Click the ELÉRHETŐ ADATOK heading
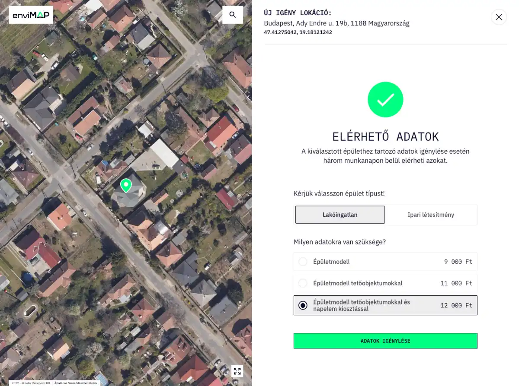This screenshot has width=519, height=386. [x=385, y=137]
